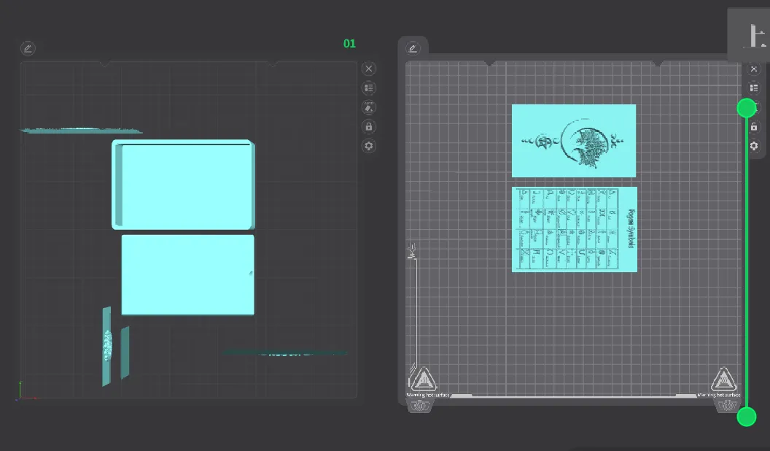Open the plate settings list icon on the left plate
Viewport: 770px width, 451px height.
coord(368,88)
